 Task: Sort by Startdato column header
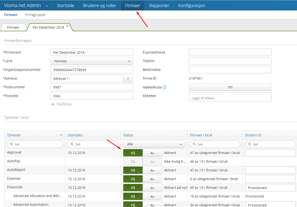(75, 135)
